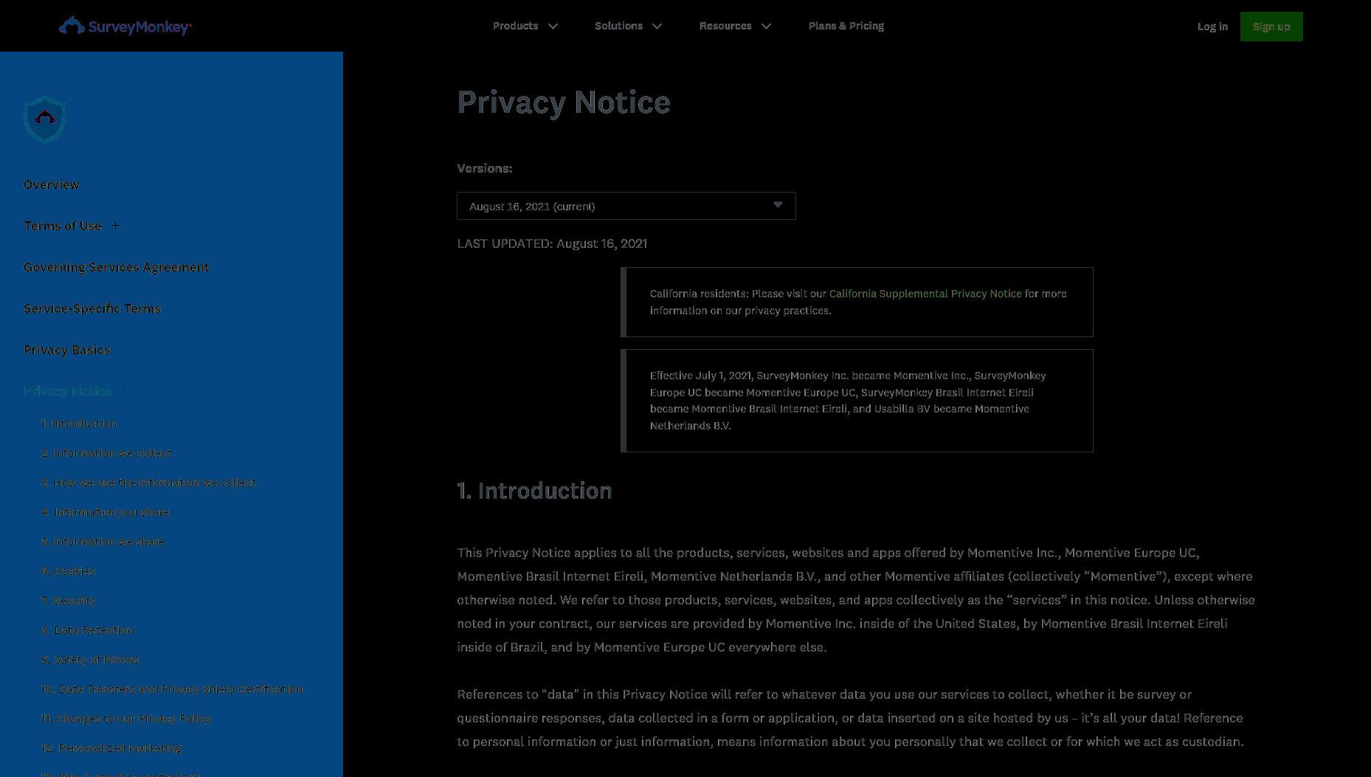Click the shield icon in the sidebar
1371x777 pixels.
pos(45,120)
